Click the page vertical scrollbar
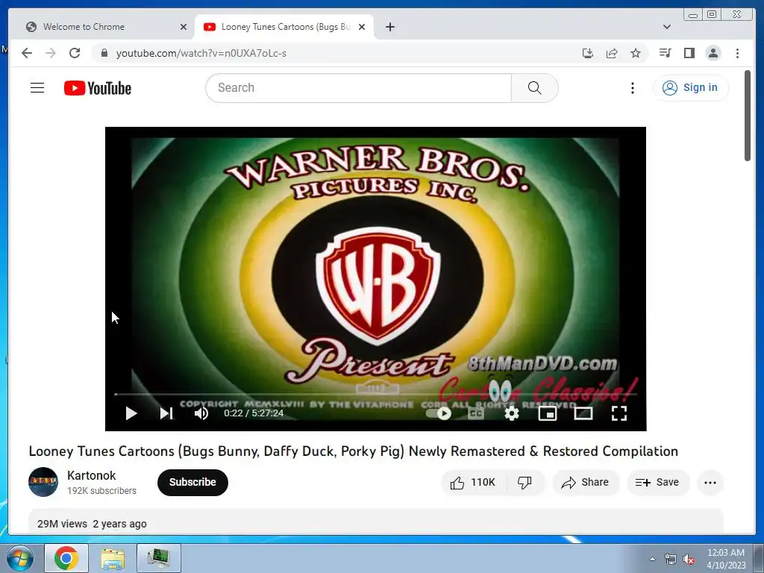764x573 pixels. (748, 116)
